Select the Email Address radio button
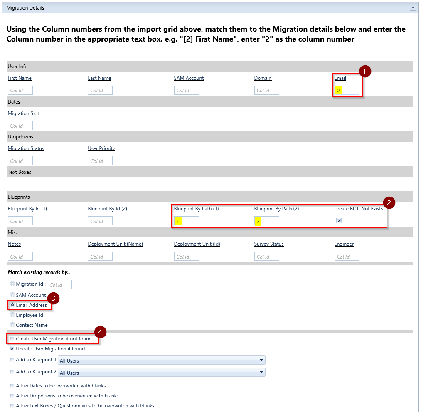This screenshot has width=421, height=412. click(x=12, y=305)
